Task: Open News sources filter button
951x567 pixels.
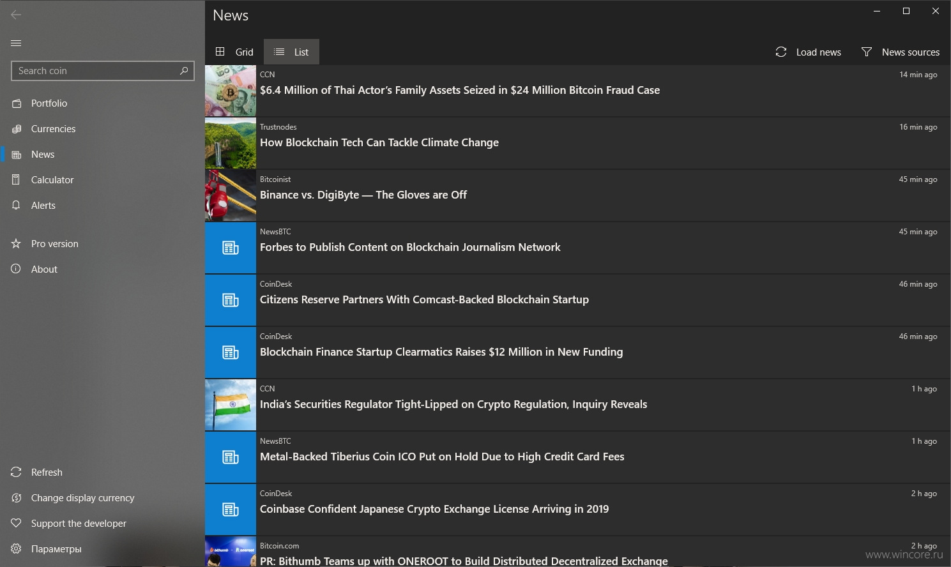Action: pos(901,52)
